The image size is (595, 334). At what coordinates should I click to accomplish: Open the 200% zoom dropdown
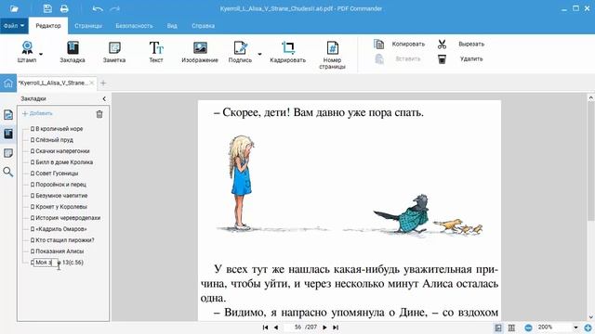point(575,328)
